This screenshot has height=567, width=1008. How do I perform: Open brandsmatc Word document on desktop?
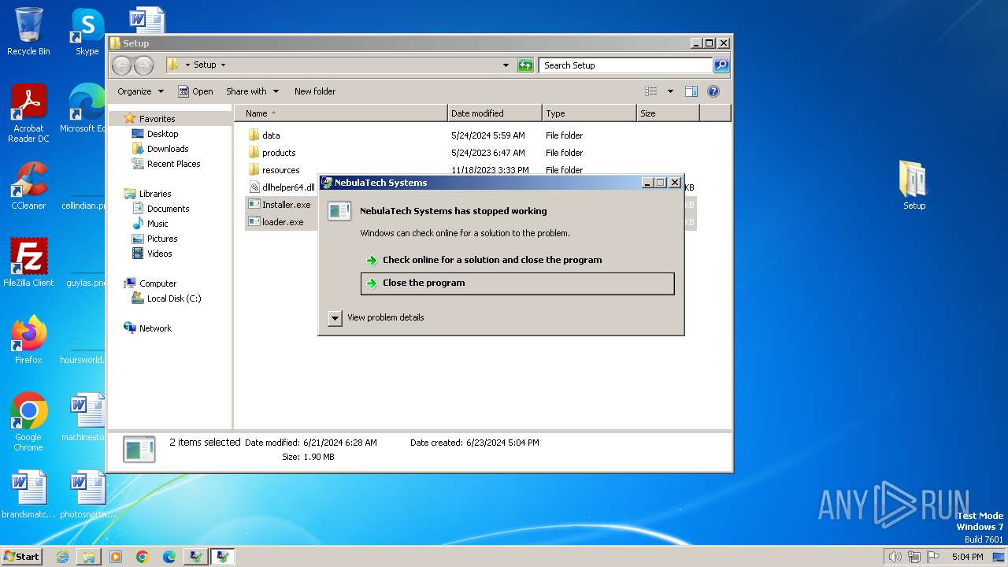[x=28, y=495]
